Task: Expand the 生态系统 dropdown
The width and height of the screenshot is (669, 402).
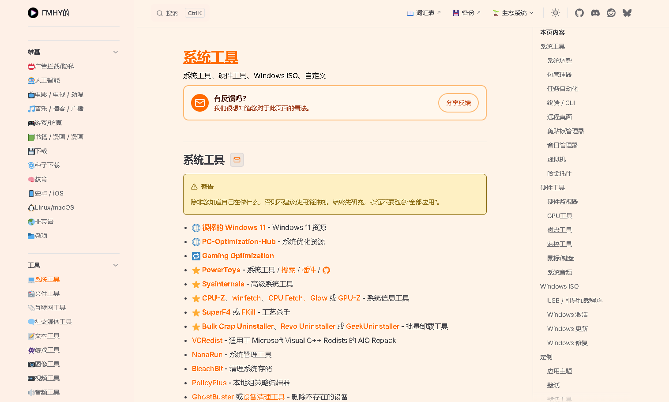Action: pos(513,13)
